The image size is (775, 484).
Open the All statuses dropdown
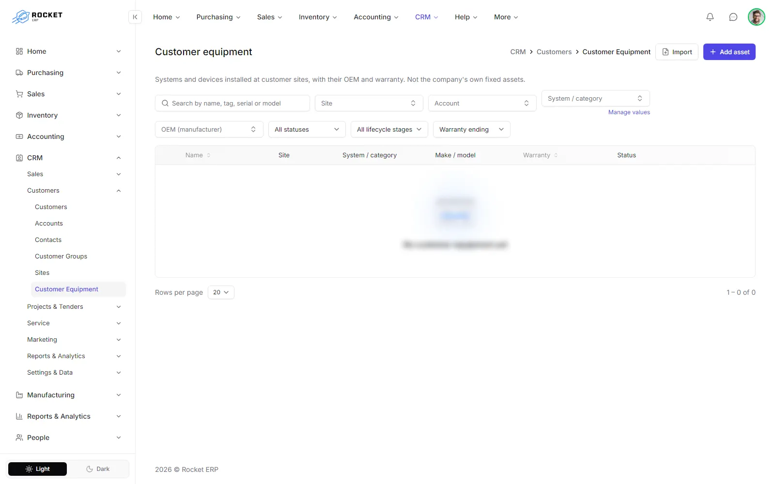pos(307,129)
